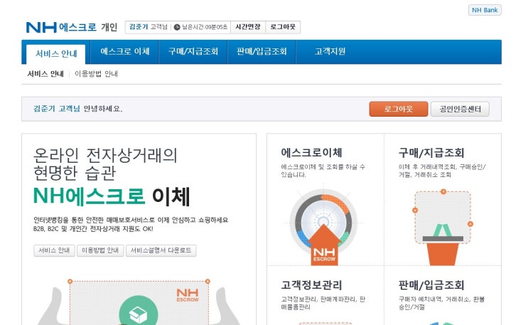Open the 구매/지급조회 menu tab
Screen dimensions: 528x325
[x=193, y=52]
